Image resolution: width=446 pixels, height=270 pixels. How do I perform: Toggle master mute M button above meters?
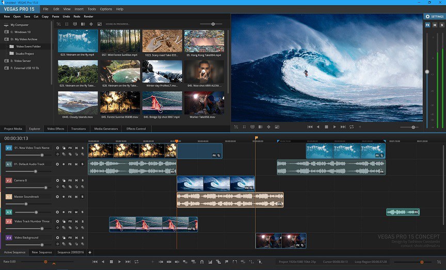coord(435,25)
